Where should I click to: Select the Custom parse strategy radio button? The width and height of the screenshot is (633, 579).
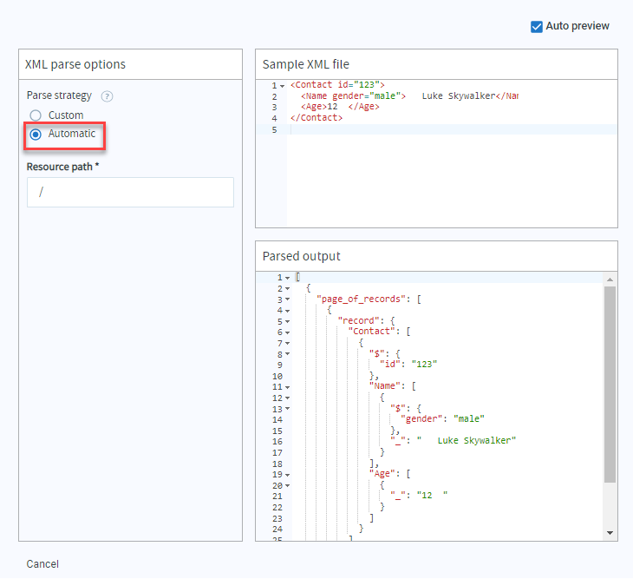point(36,115)
